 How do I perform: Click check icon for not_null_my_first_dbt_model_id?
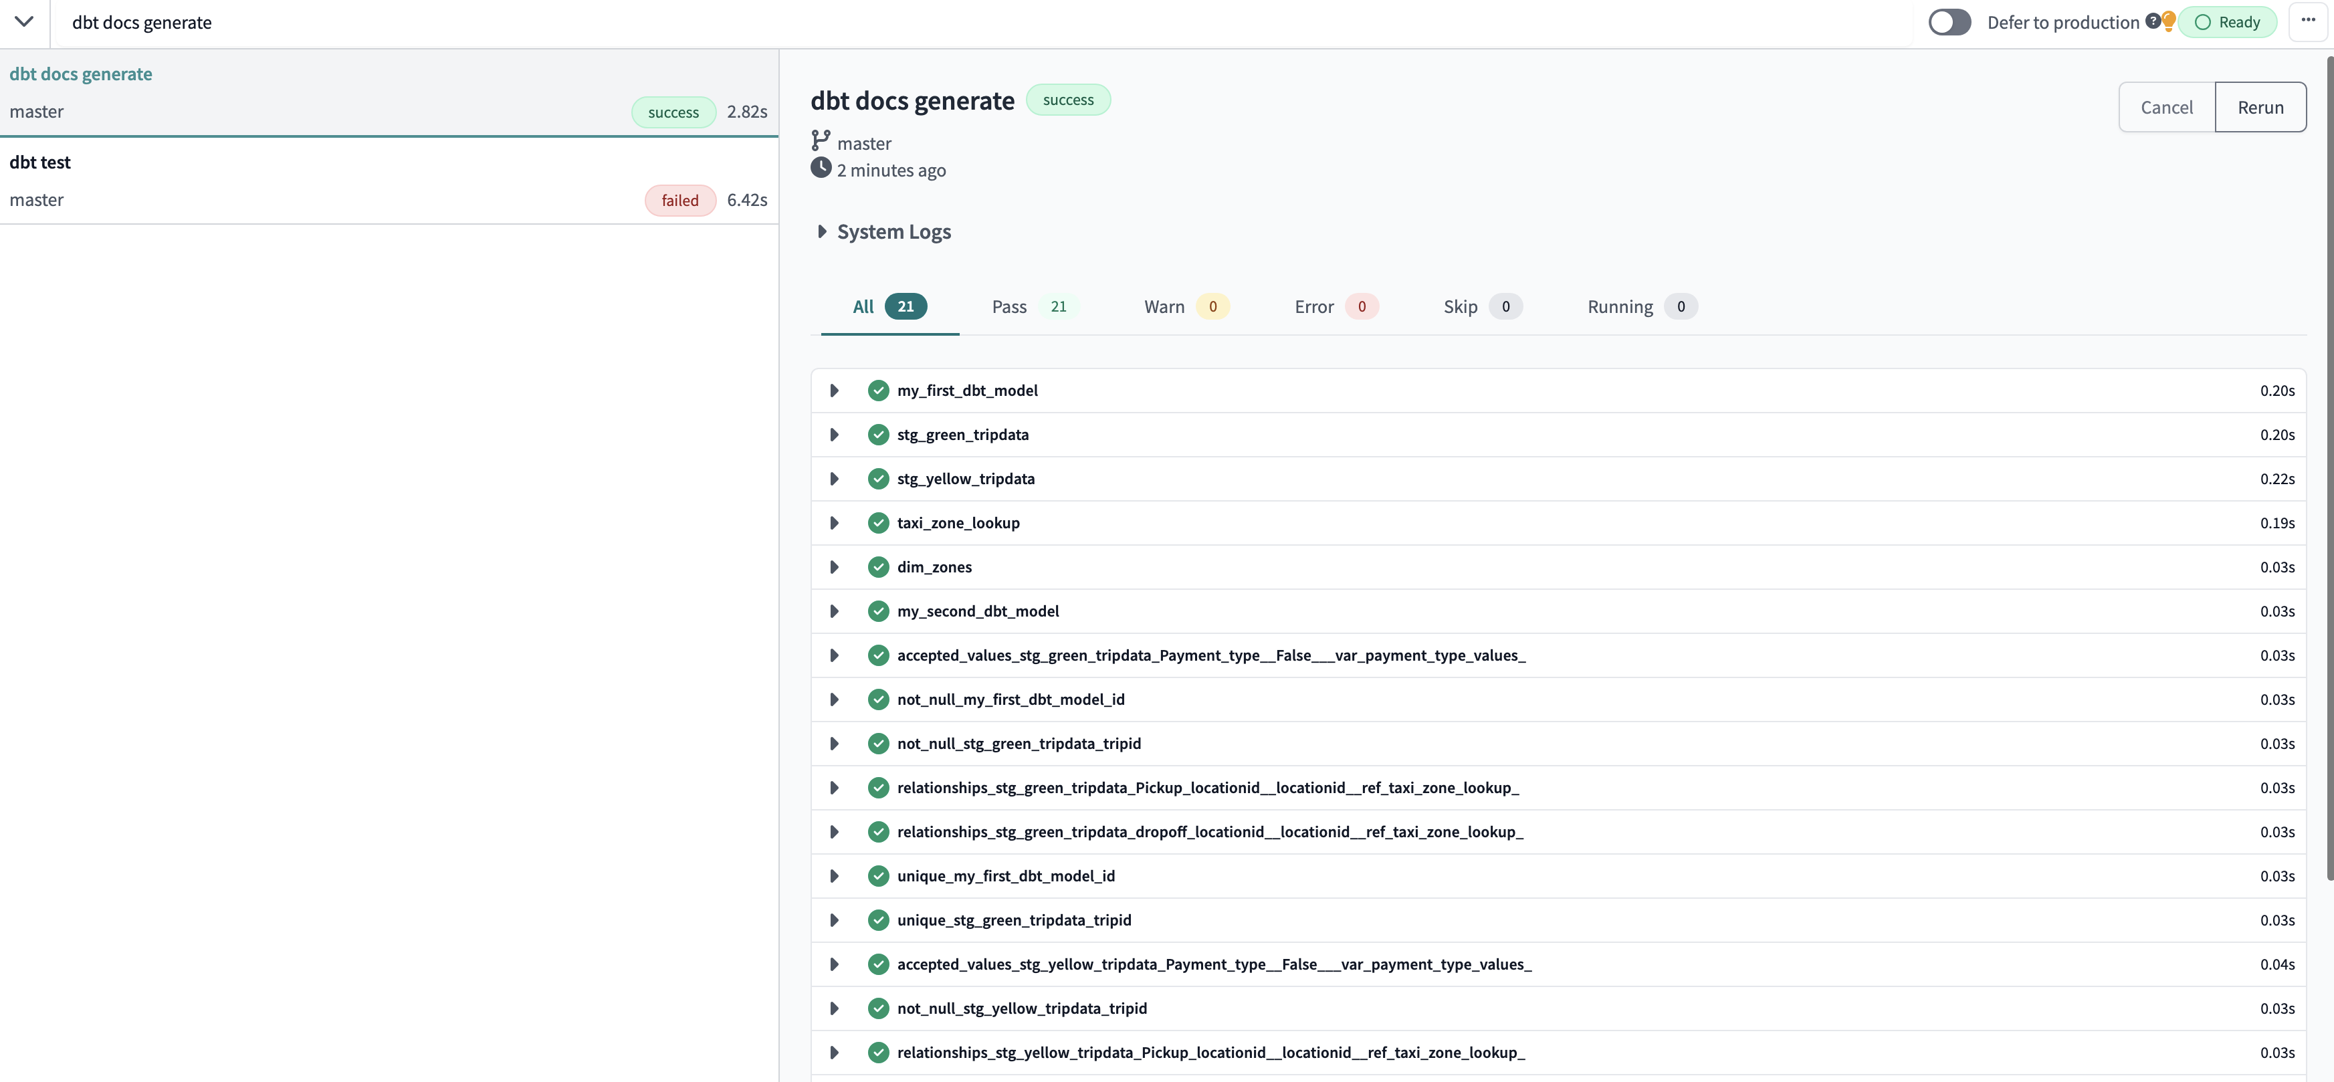pyautogui.click(x=878, y=699)
